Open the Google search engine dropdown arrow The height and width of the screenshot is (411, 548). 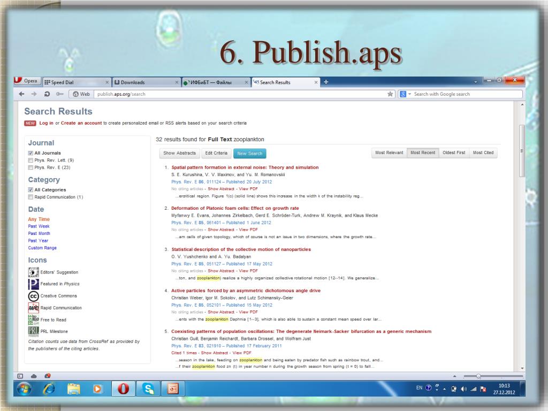click(x=409, y=94)
